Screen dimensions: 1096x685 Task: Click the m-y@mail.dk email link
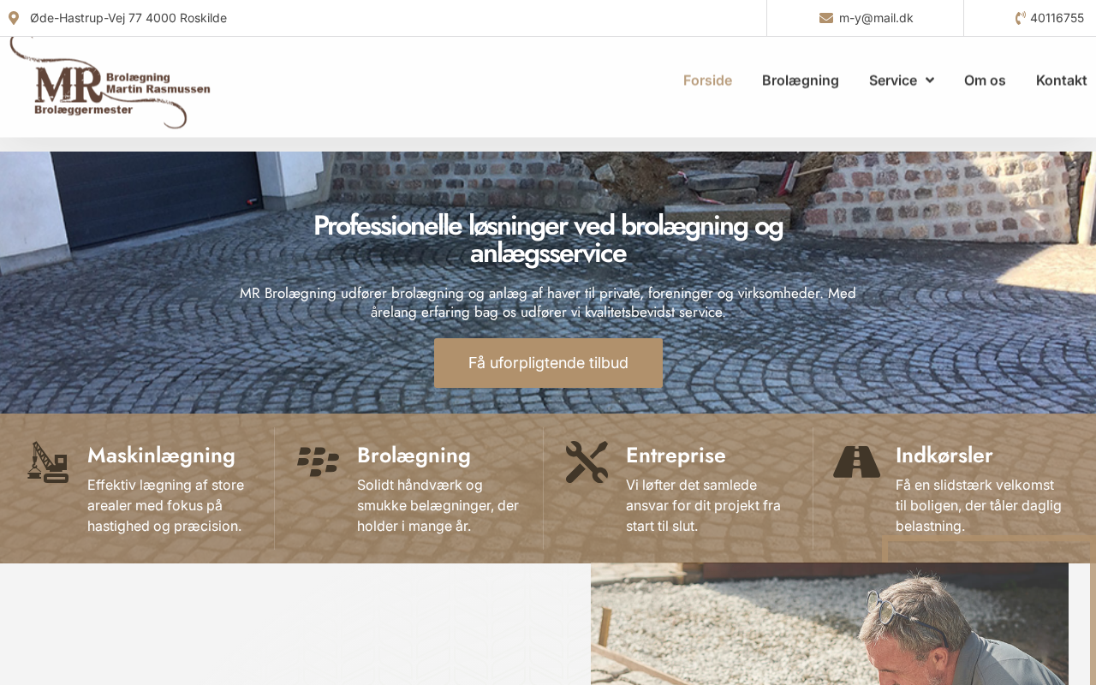coord(876,18)
